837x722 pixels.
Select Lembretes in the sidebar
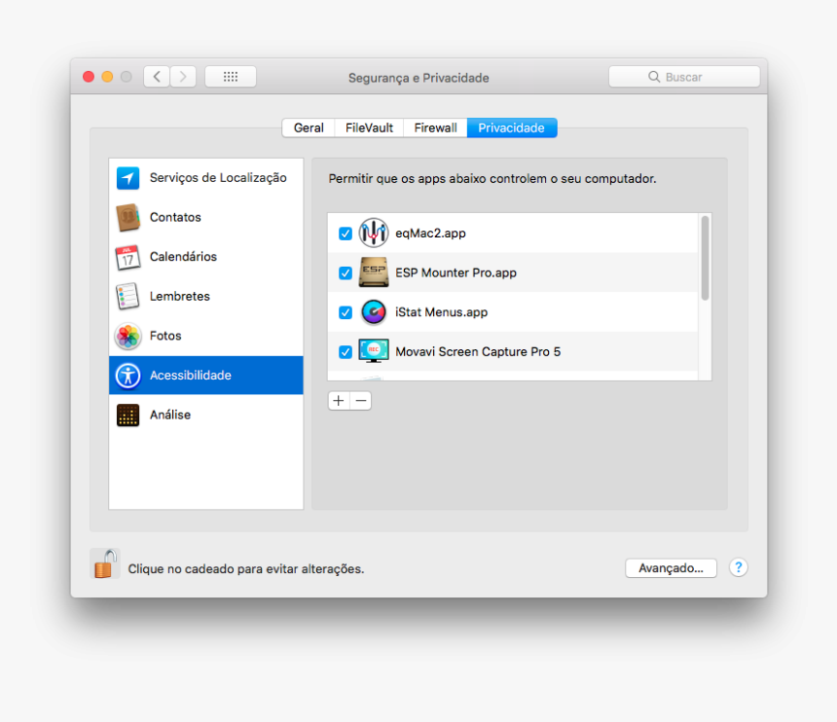[206, 297]
